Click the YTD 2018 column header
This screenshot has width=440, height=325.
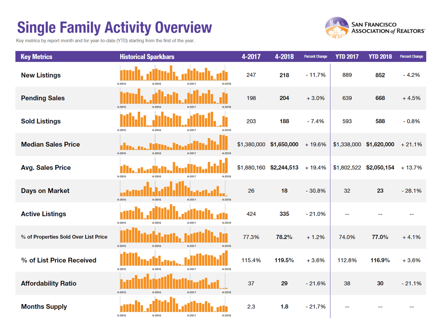click(x=380, y=57)
